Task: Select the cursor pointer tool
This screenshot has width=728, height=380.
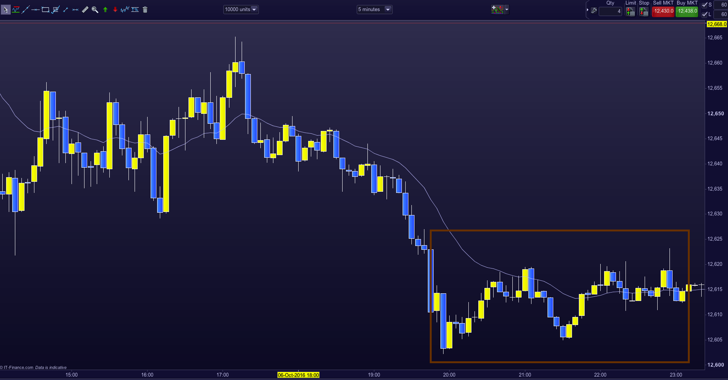Action: (5, 10)
